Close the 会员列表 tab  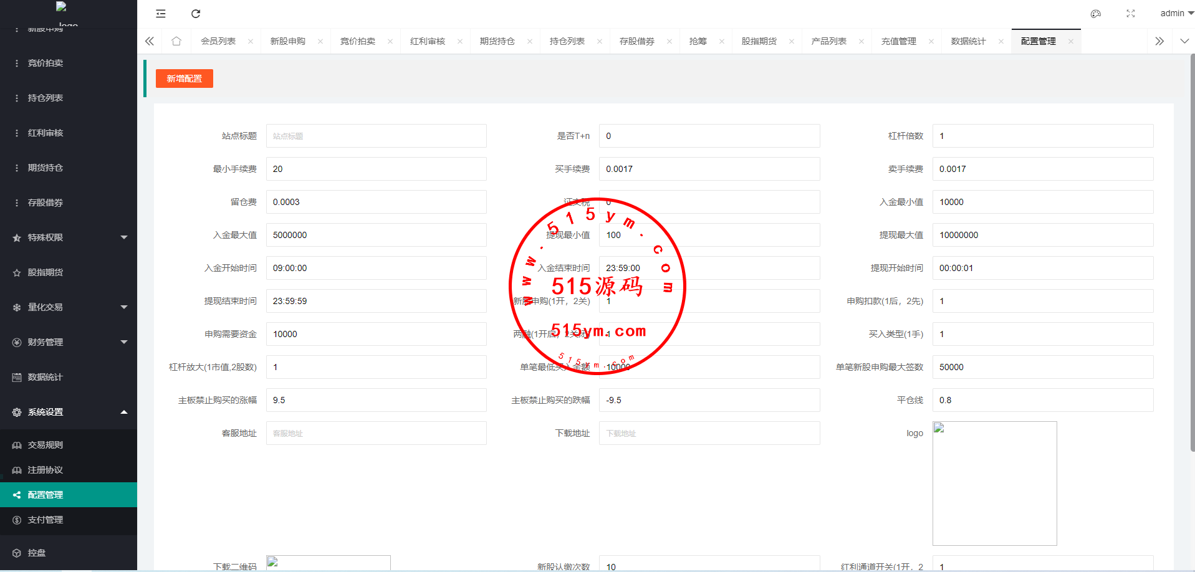tap(251, 42)
